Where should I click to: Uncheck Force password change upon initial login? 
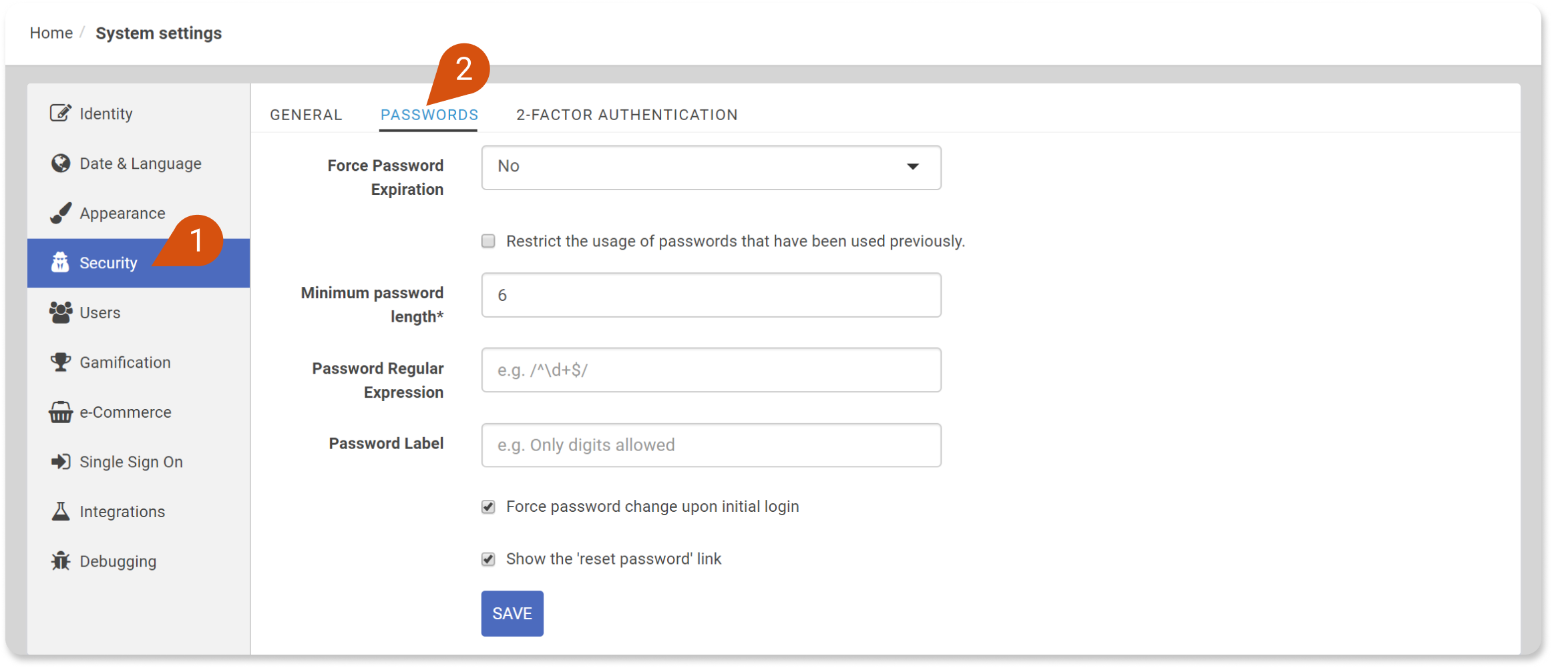(488, 507)
